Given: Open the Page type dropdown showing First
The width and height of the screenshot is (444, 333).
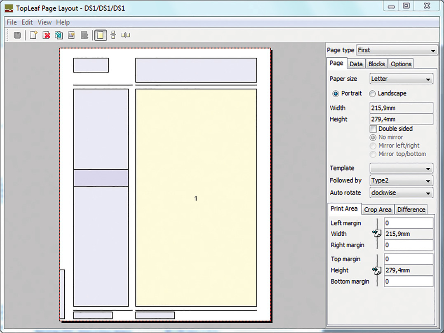Looking at the screenshot, I should pyautogui.click(x=397, y=50).
